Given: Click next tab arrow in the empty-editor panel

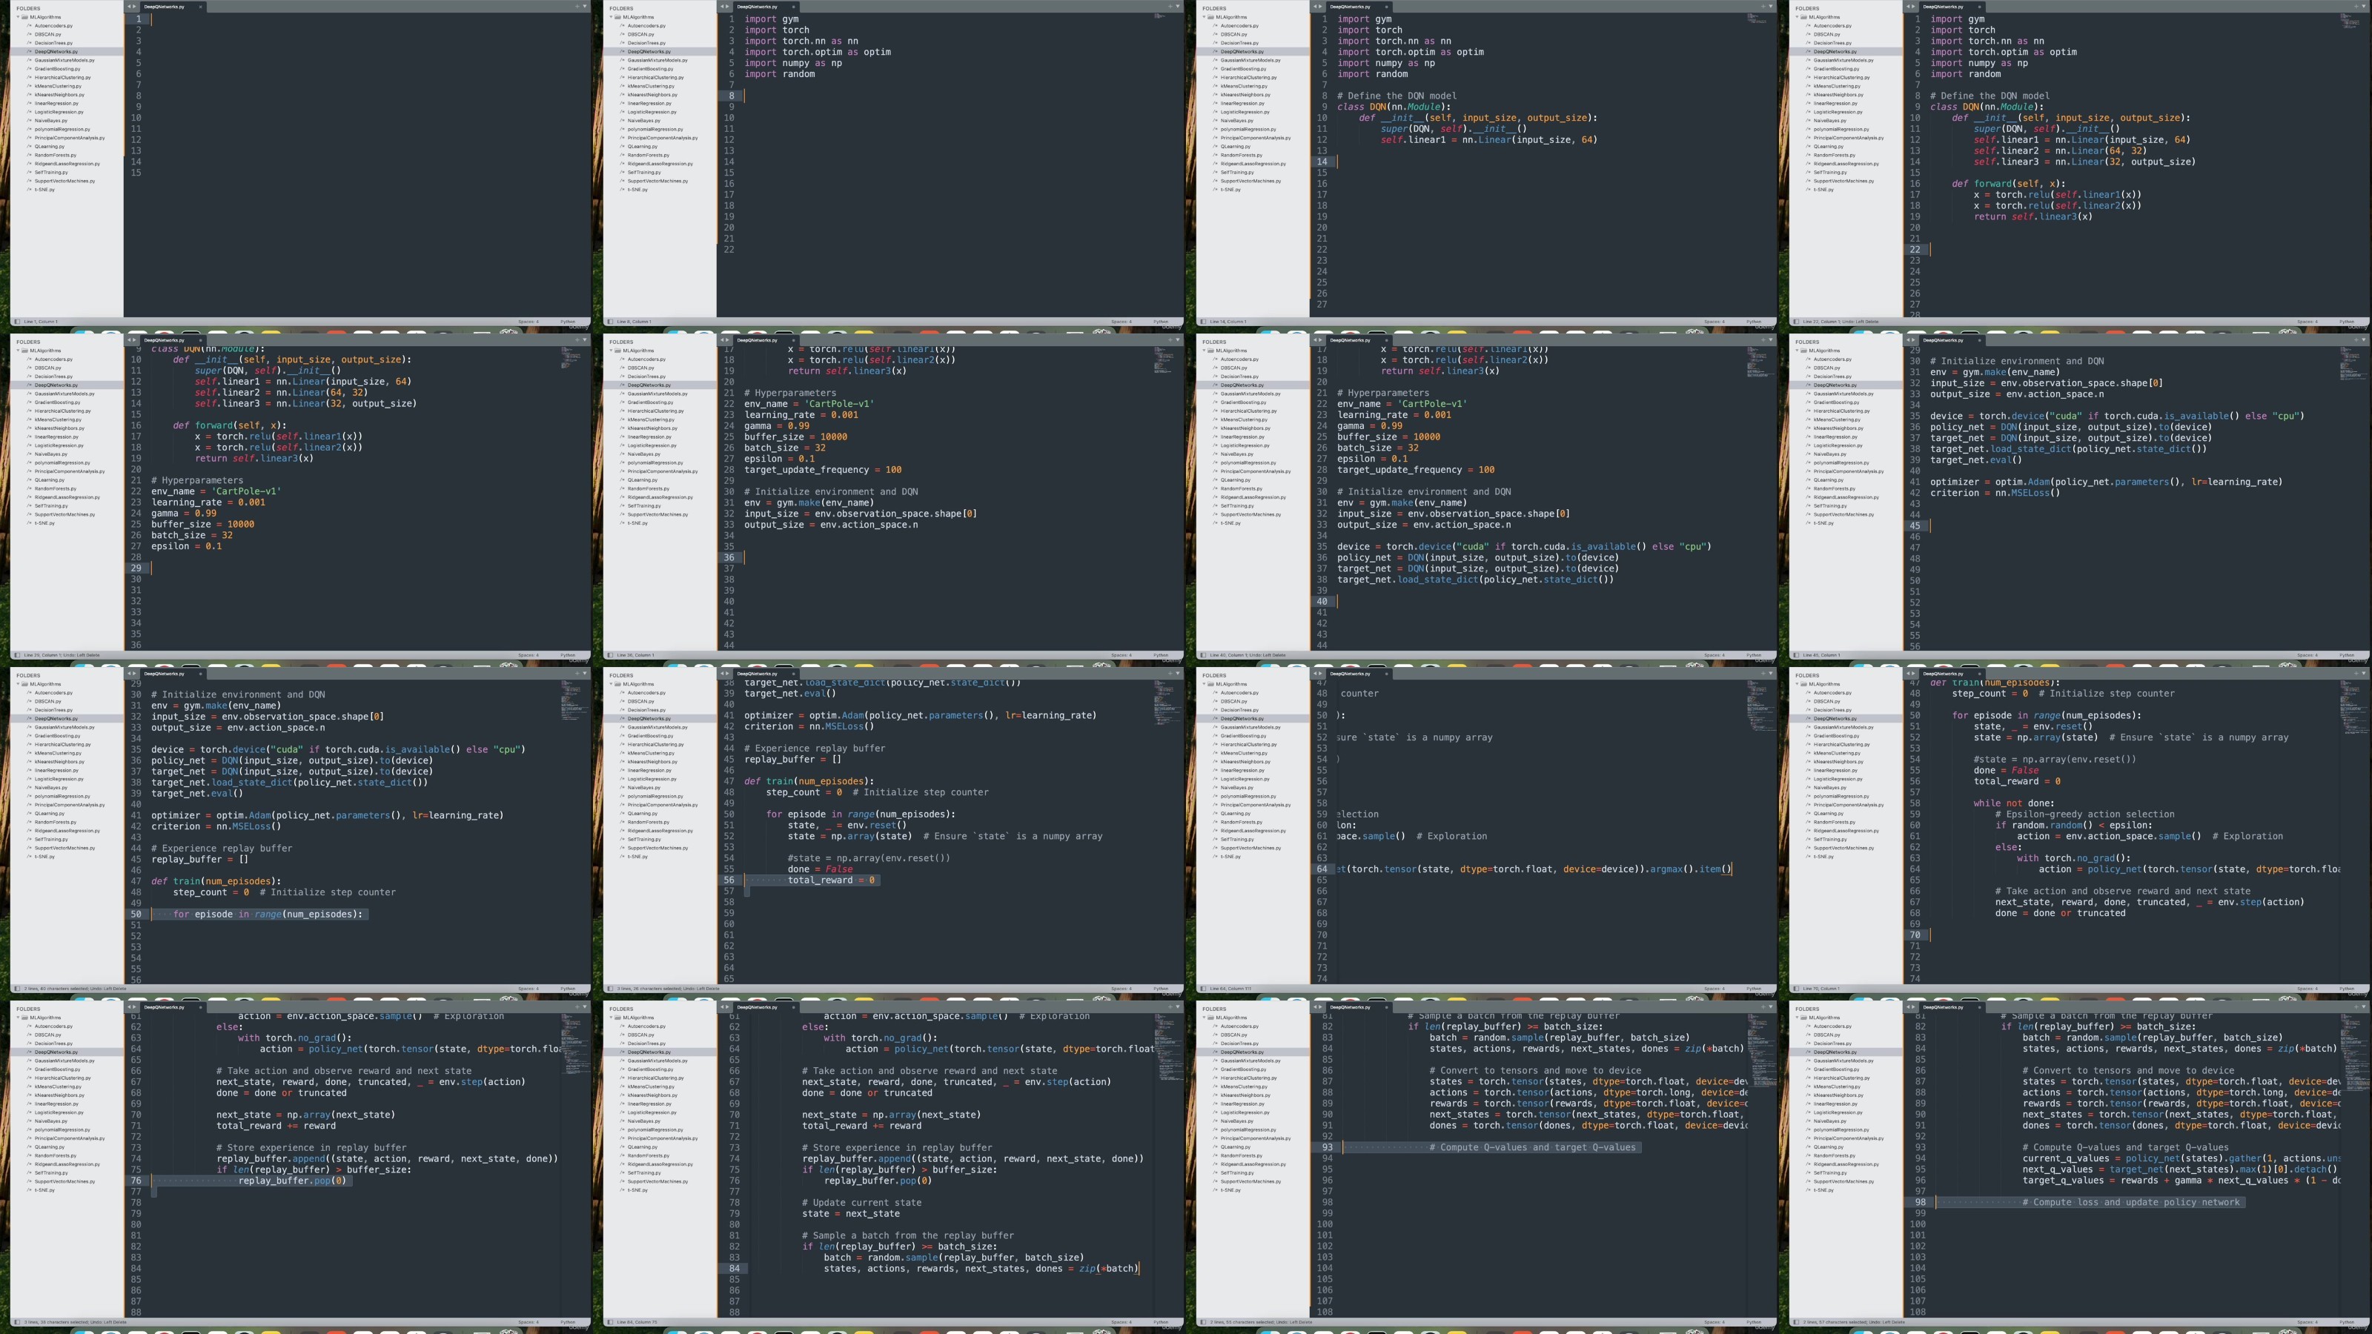Looking at the screenshot, I should point(134,7).
